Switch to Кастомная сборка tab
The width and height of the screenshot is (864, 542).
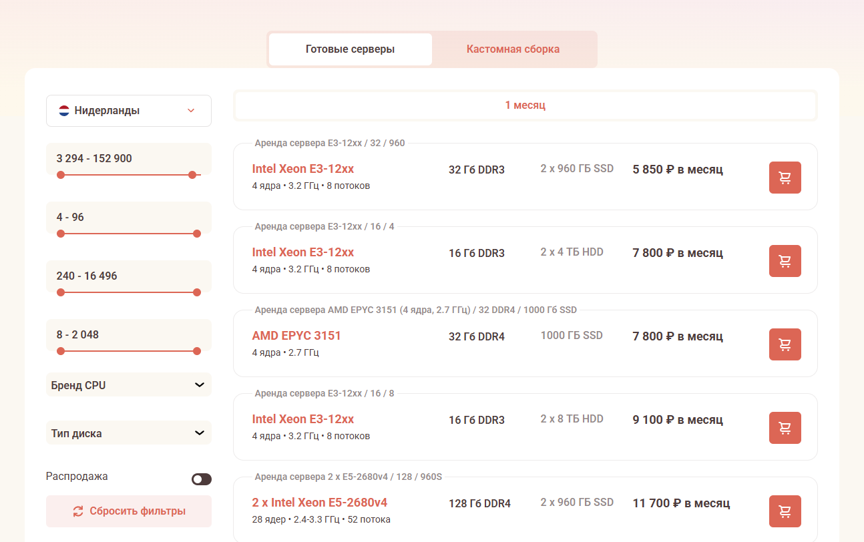(513, 49)
